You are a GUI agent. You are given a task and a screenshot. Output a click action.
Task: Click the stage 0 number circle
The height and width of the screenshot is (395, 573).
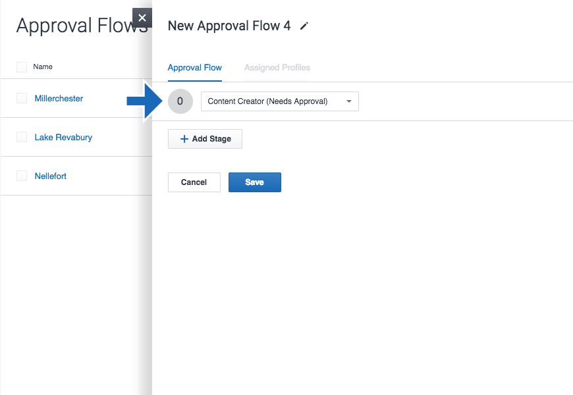[x=180, y=101]
